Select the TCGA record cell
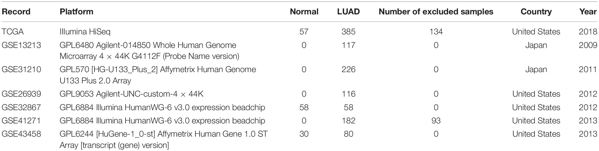The image size is (599, 151). tap(13, 32)
